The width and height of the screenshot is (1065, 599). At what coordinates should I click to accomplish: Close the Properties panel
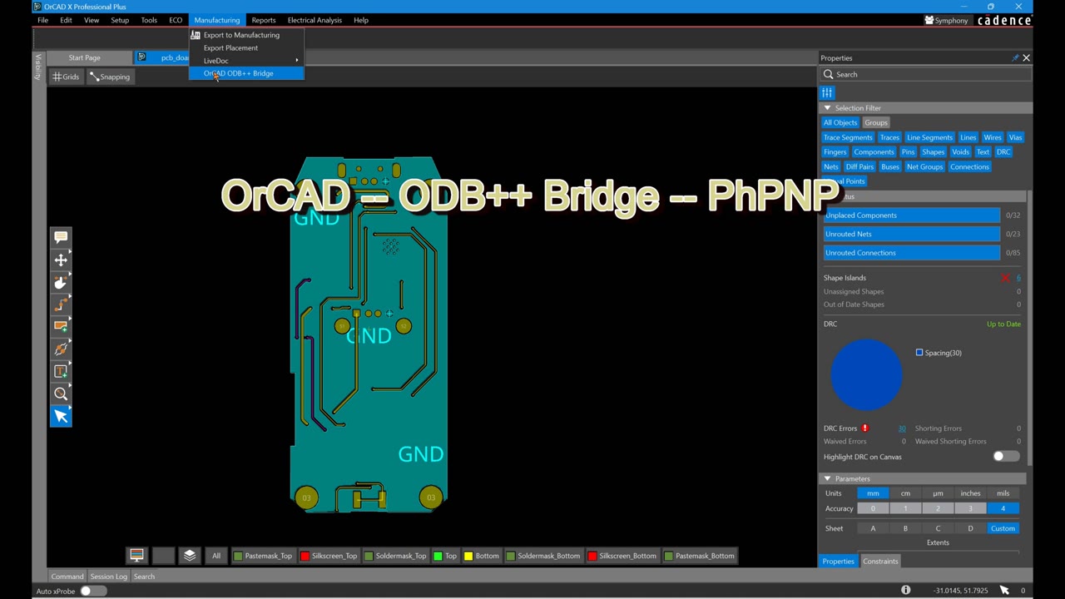coord(1026,58)
